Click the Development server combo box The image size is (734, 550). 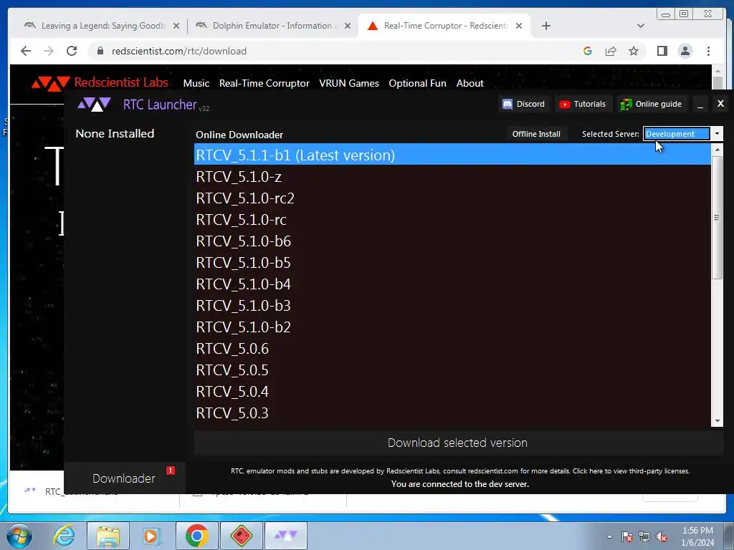(677, 134)
